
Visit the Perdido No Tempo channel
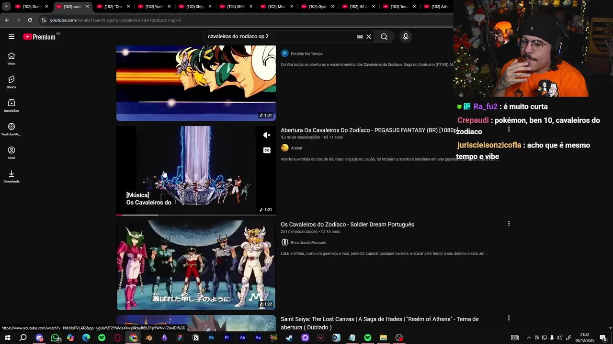point(306,54)
